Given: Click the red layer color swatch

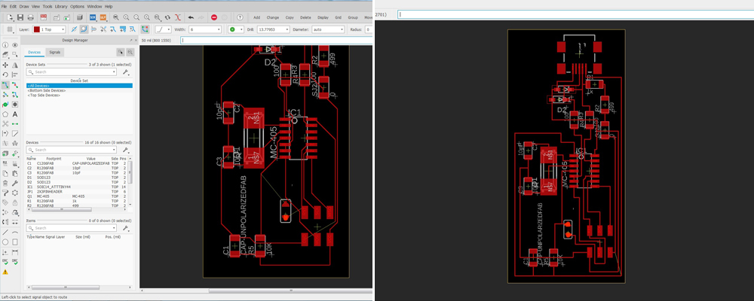Looking at the screenshot, I should coord(36,29).
